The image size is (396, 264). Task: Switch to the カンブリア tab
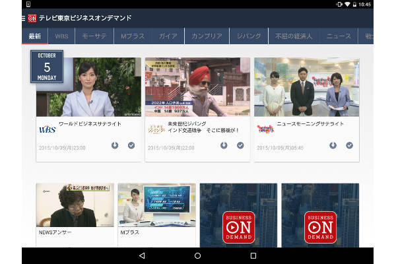tap(207, 36)
